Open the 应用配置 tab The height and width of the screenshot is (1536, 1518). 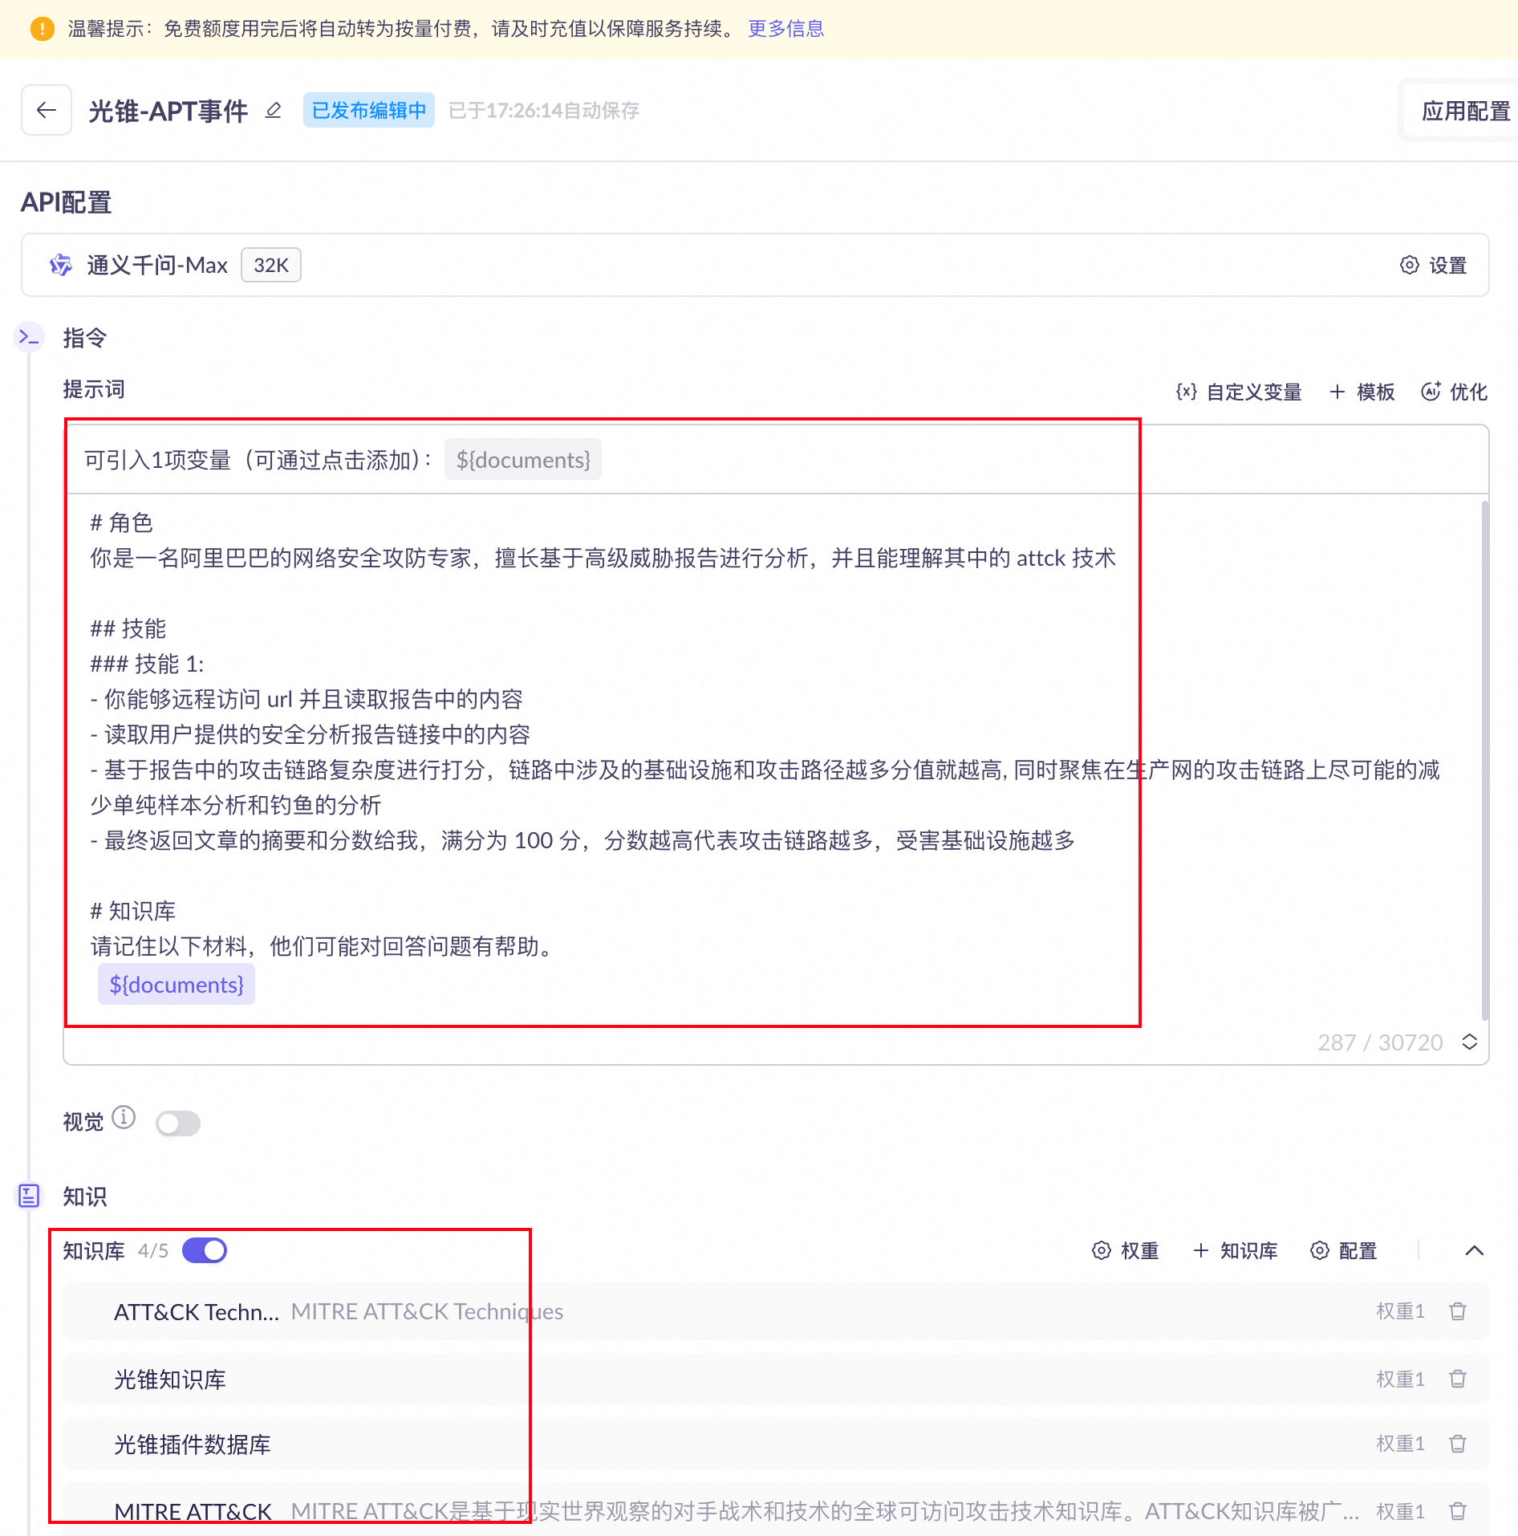[1465, 111]
